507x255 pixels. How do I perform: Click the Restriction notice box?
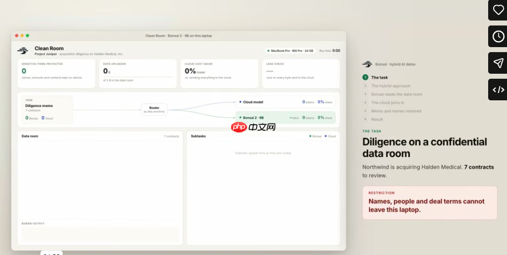pyautogui.click(x=430, y=202)
